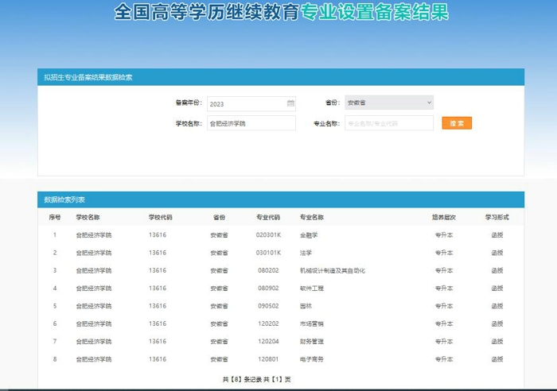
Task: Select the 培养层次 column header
Action: click(x=444, y=217)
